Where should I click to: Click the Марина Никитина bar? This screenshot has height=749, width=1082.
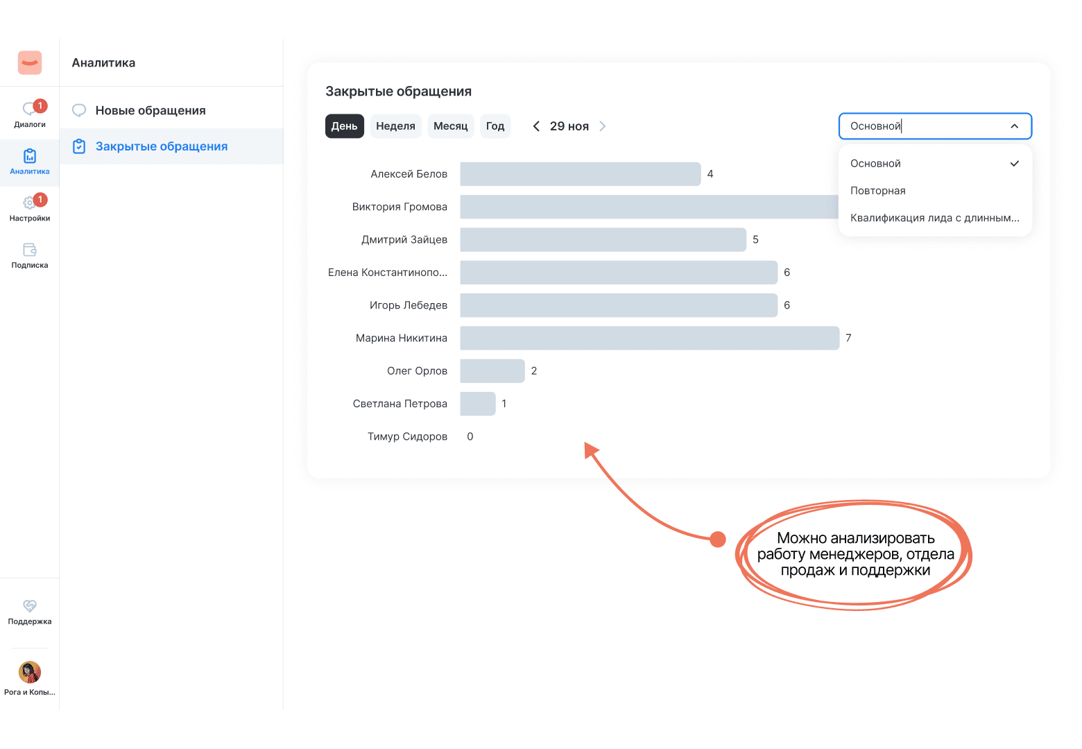[x=649, y=338]
